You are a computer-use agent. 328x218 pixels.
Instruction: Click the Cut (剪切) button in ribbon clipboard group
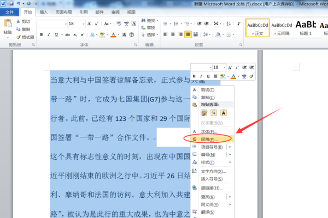(x=24, y=21)
